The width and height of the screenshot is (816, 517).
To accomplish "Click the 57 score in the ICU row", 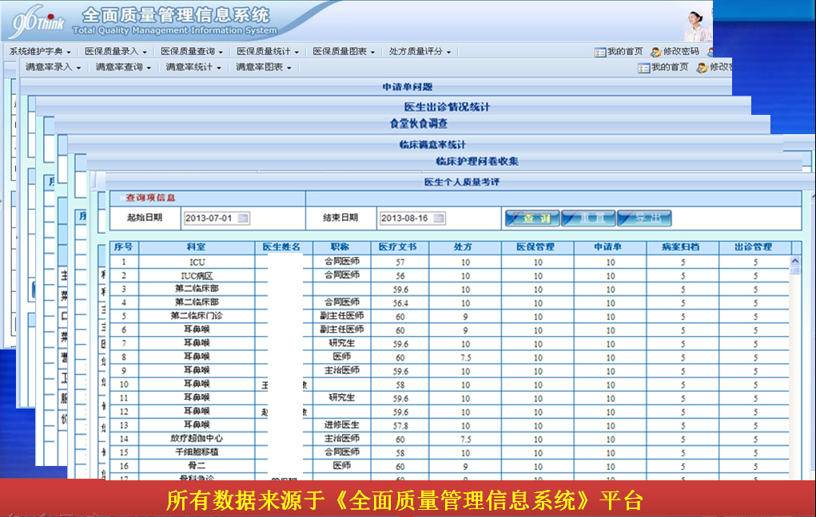I will point(400,262).
